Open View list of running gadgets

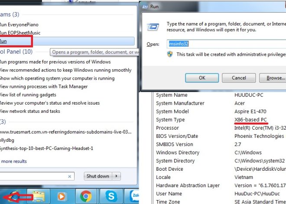click(28, 95)
